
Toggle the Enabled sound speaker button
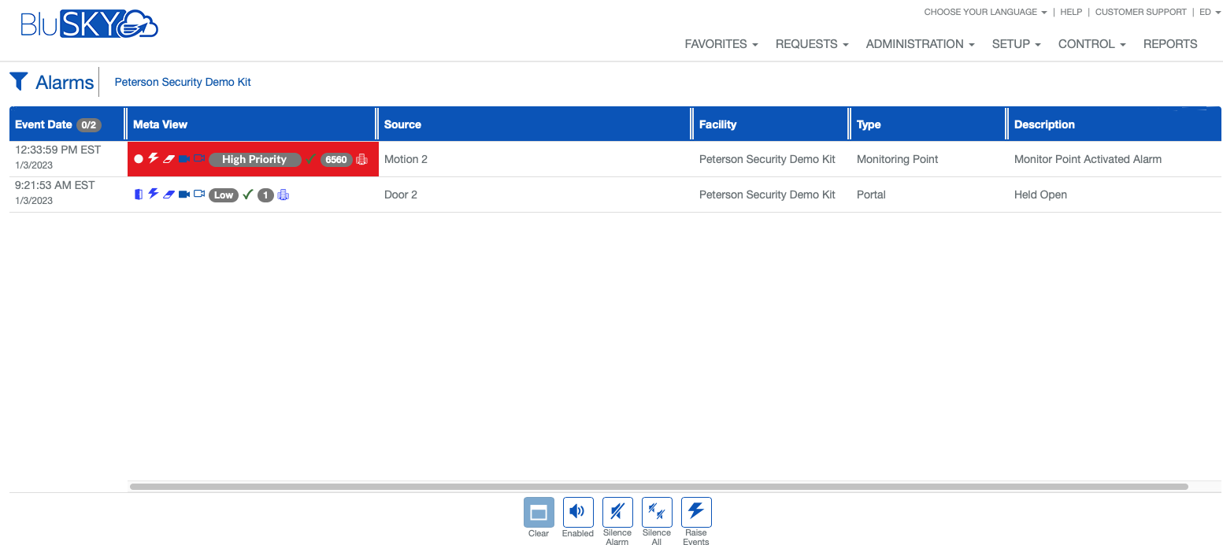click(578, 513)
